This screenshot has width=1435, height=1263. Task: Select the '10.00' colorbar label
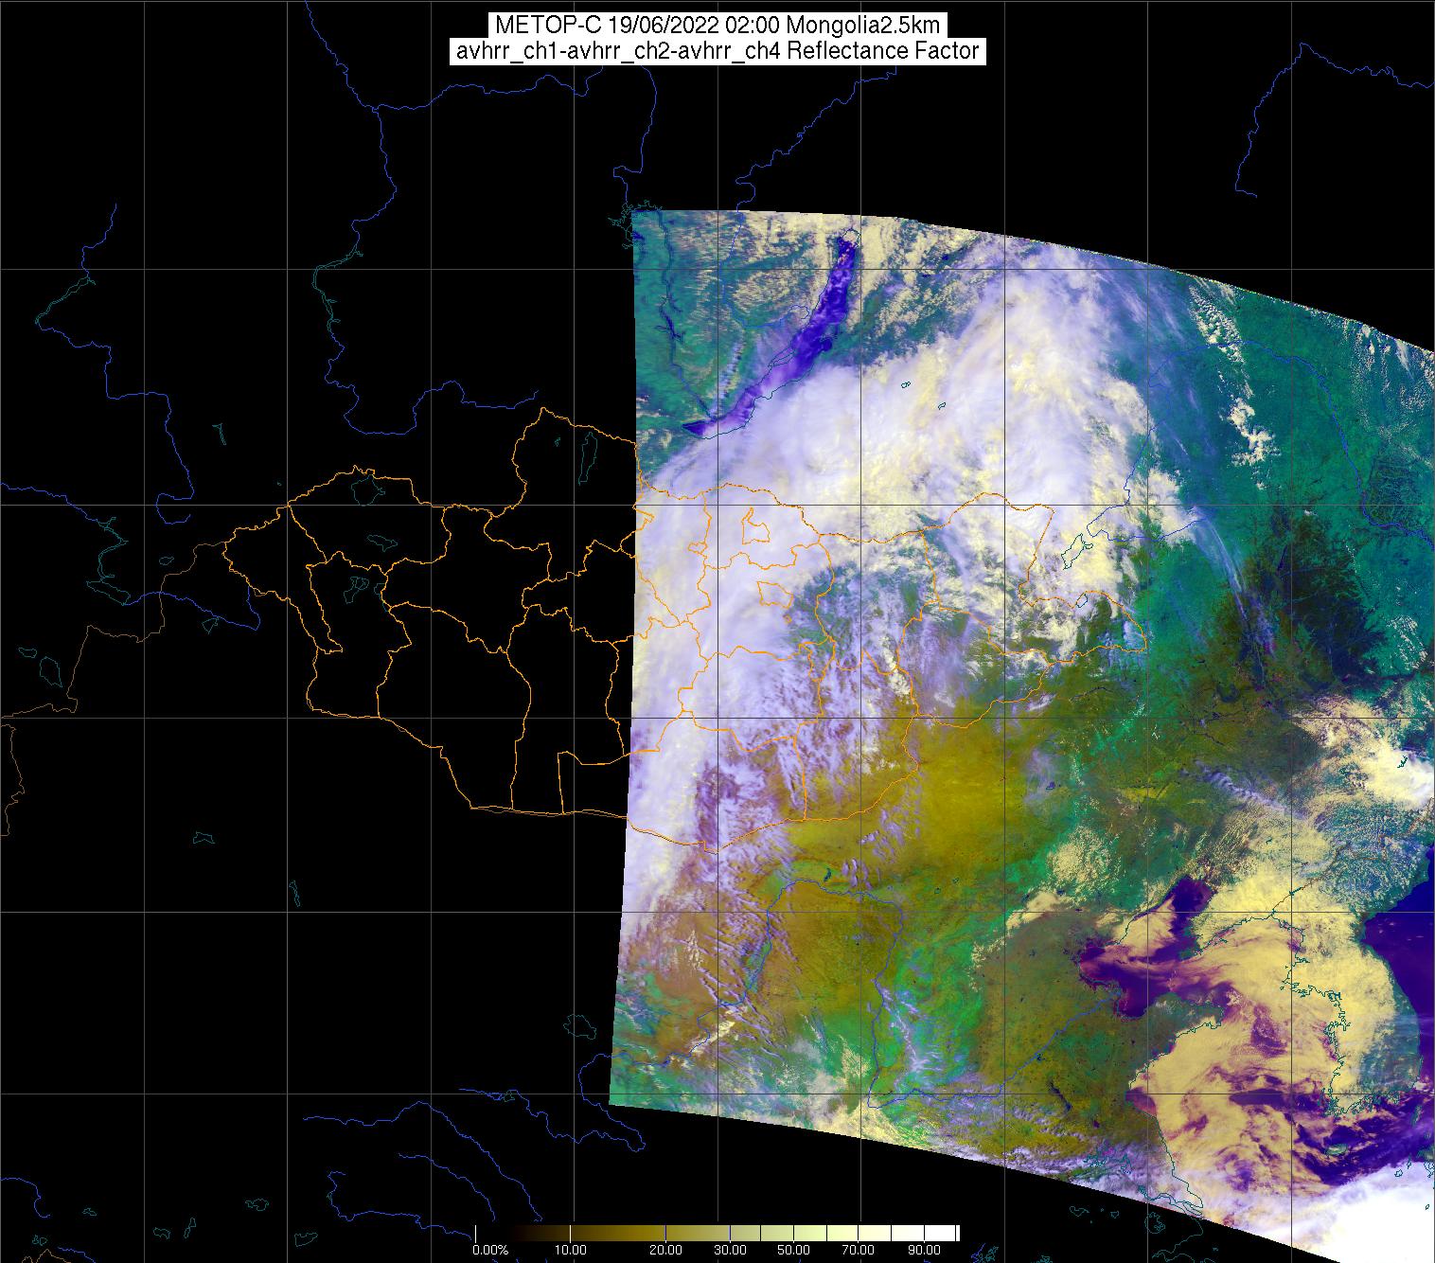point(571,1251)
